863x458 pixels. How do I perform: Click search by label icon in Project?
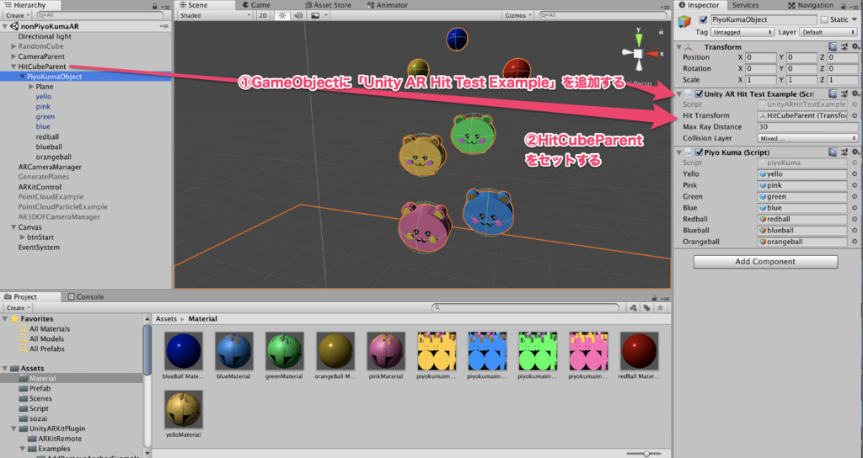pyautogui.click(x=646, y=308)
